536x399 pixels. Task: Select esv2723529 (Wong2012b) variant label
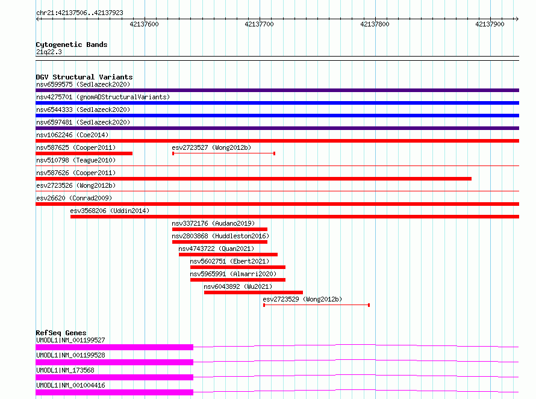click(302, 299)
